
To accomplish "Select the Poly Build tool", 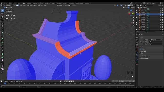I will (x=2, y=54).
